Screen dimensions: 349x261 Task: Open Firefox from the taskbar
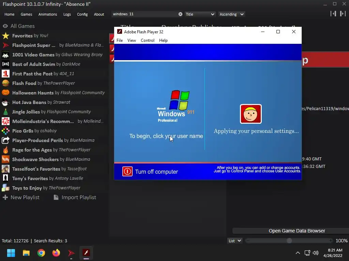[x=56, y=253]
